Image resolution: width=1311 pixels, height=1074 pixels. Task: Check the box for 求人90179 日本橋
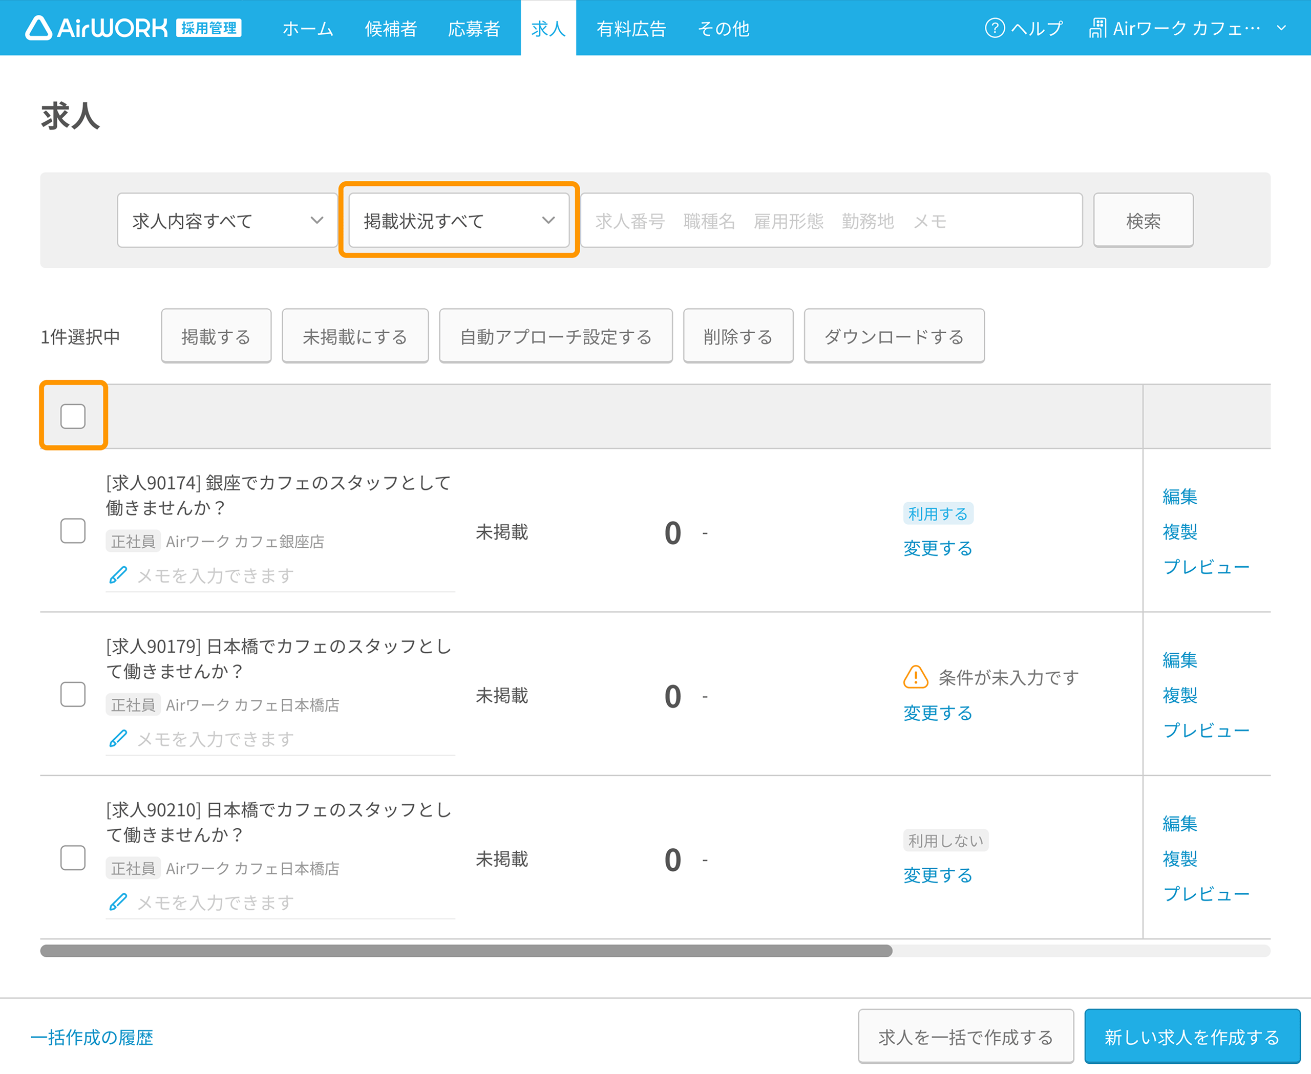coord(73,694)
